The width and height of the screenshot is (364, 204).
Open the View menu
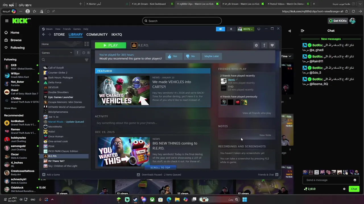[58, 29]
